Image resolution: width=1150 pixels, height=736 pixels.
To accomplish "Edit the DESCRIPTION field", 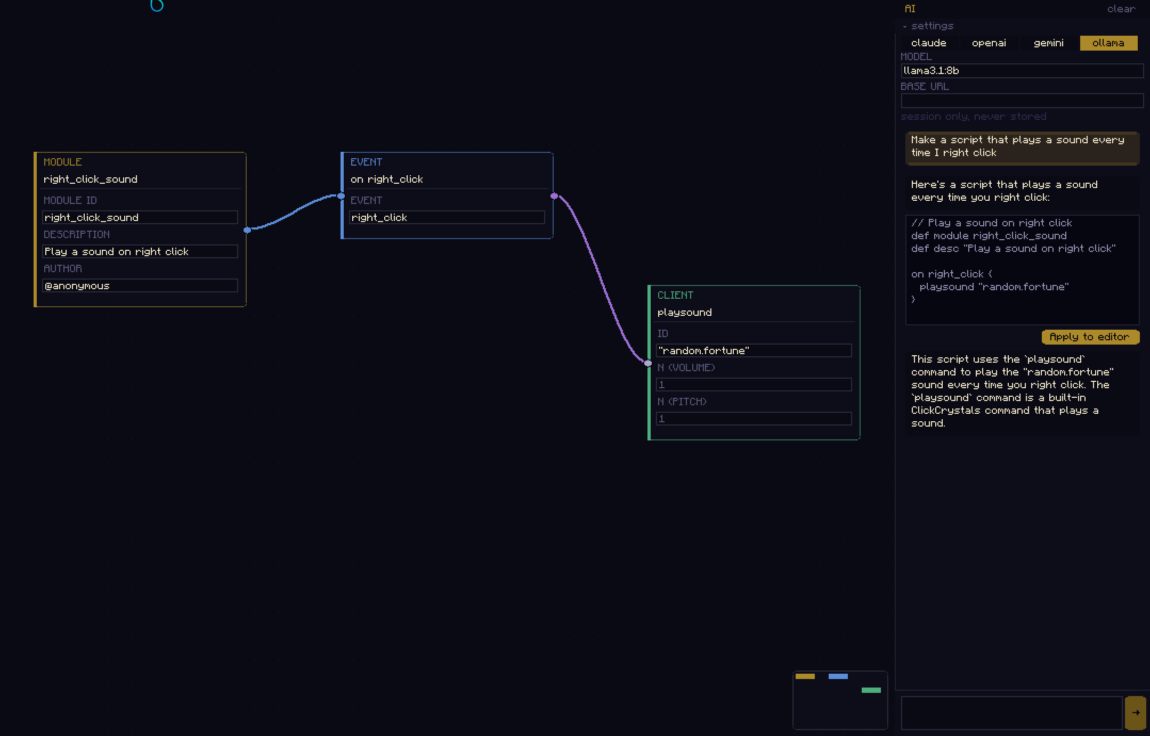I will coord(140,251).
